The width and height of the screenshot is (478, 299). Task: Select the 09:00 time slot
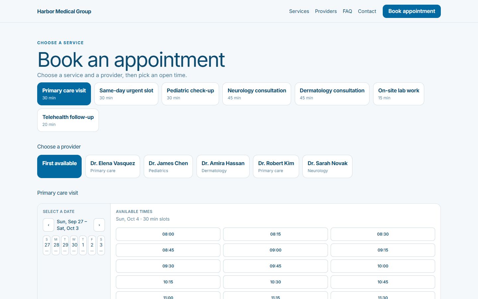coord(276,250)
